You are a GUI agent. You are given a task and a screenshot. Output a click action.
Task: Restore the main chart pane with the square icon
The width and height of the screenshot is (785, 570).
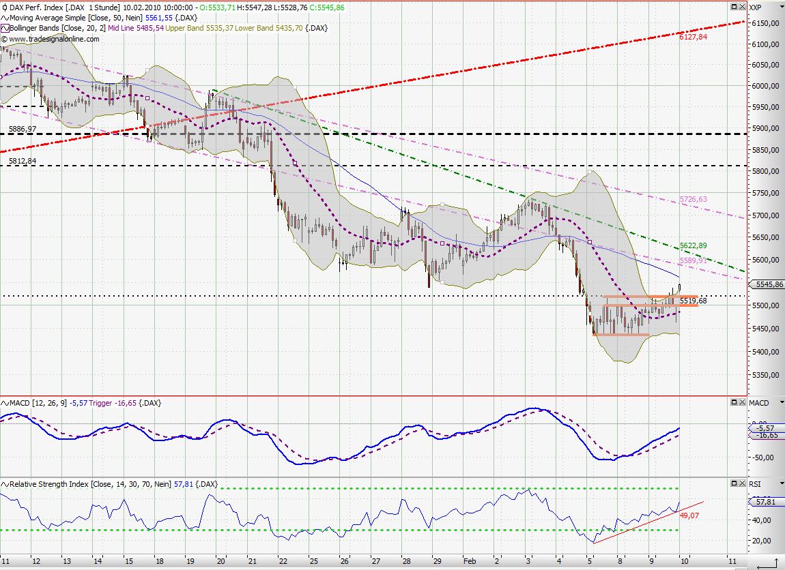[x=735, y=6]
